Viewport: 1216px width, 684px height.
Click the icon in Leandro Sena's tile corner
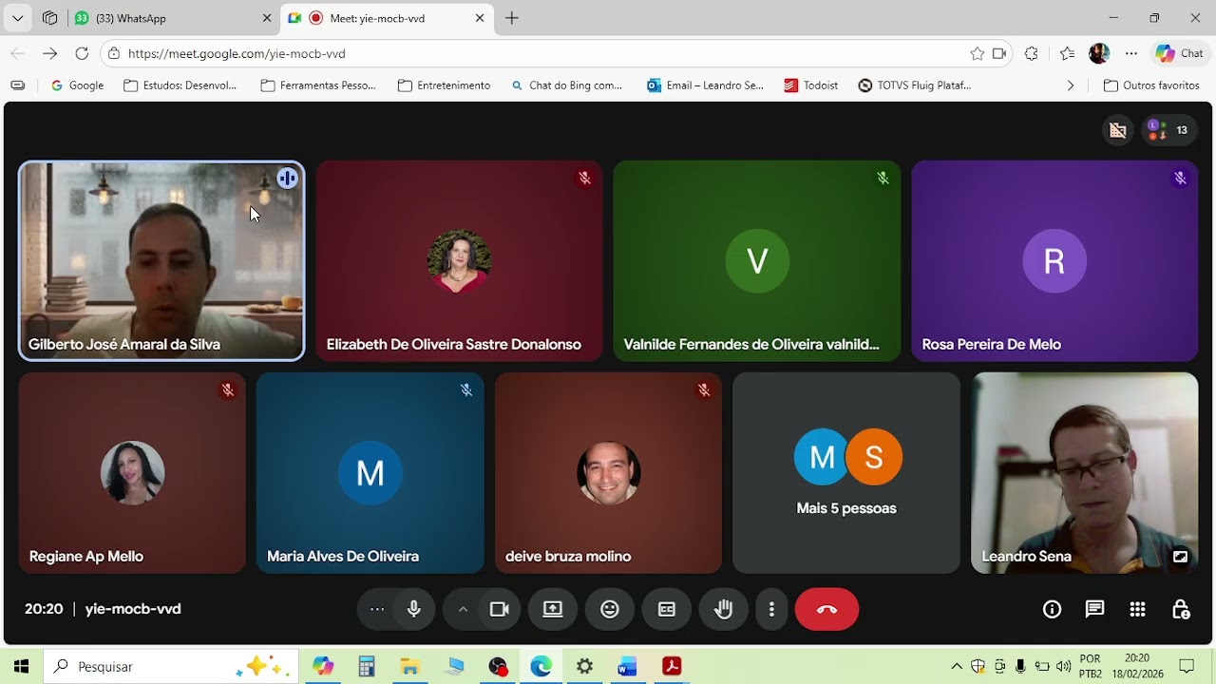click(1180, 557)
